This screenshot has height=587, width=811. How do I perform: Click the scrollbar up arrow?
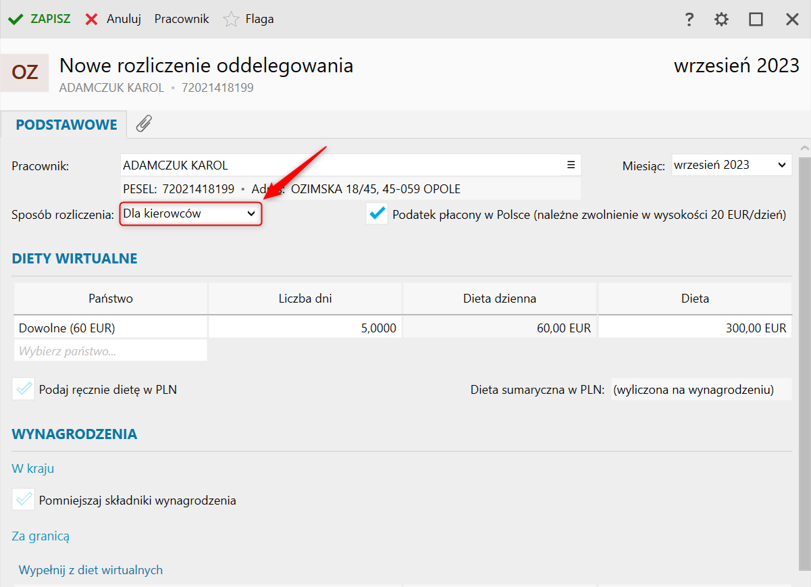tap(804, 148)
